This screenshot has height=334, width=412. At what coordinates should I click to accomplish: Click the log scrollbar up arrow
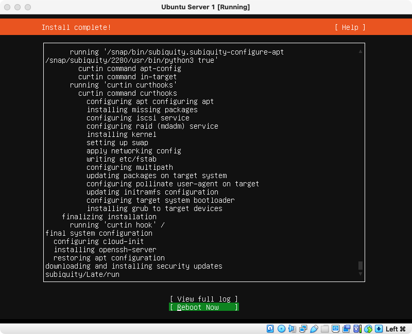click(360, 51)
